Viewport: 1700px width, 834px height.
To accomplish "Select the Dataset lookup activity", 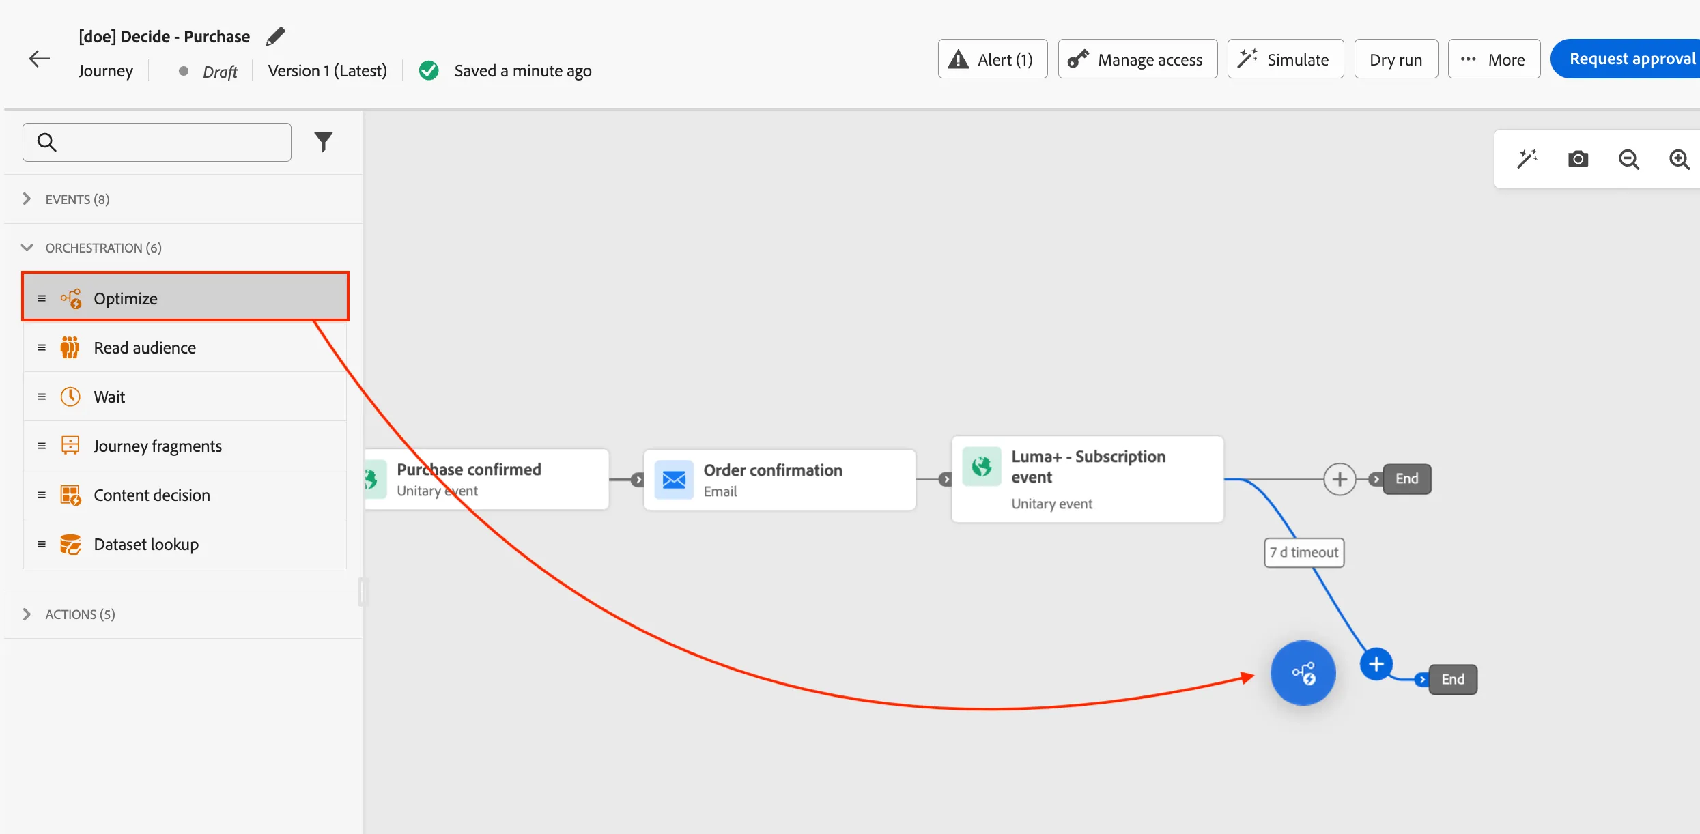I will click(185, 544).
